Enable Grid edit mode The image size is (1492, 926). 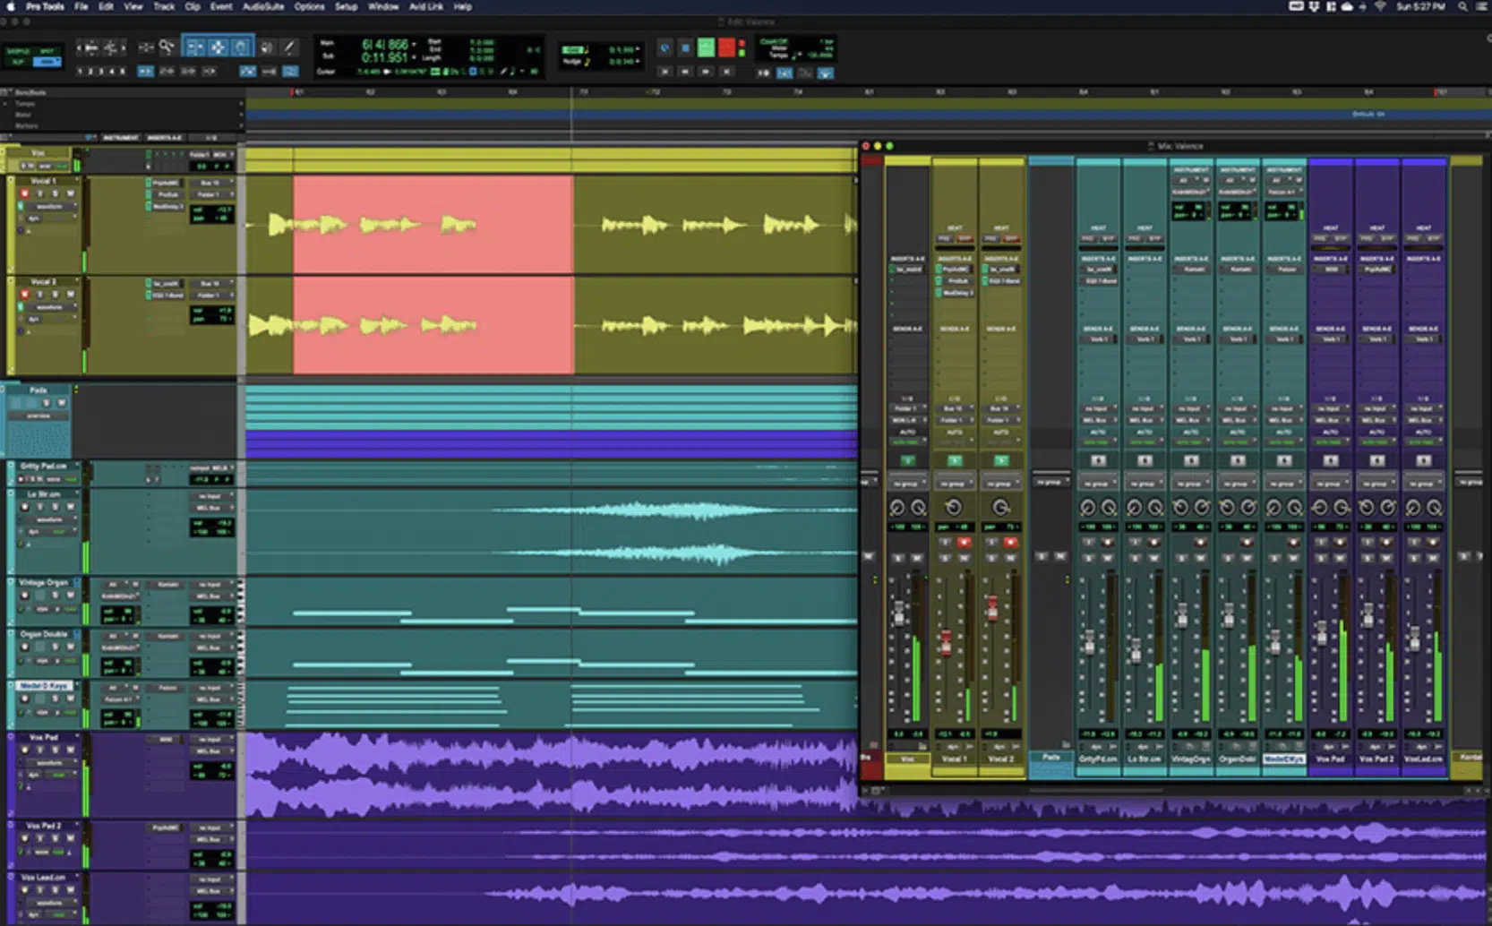tap(47, 62)
